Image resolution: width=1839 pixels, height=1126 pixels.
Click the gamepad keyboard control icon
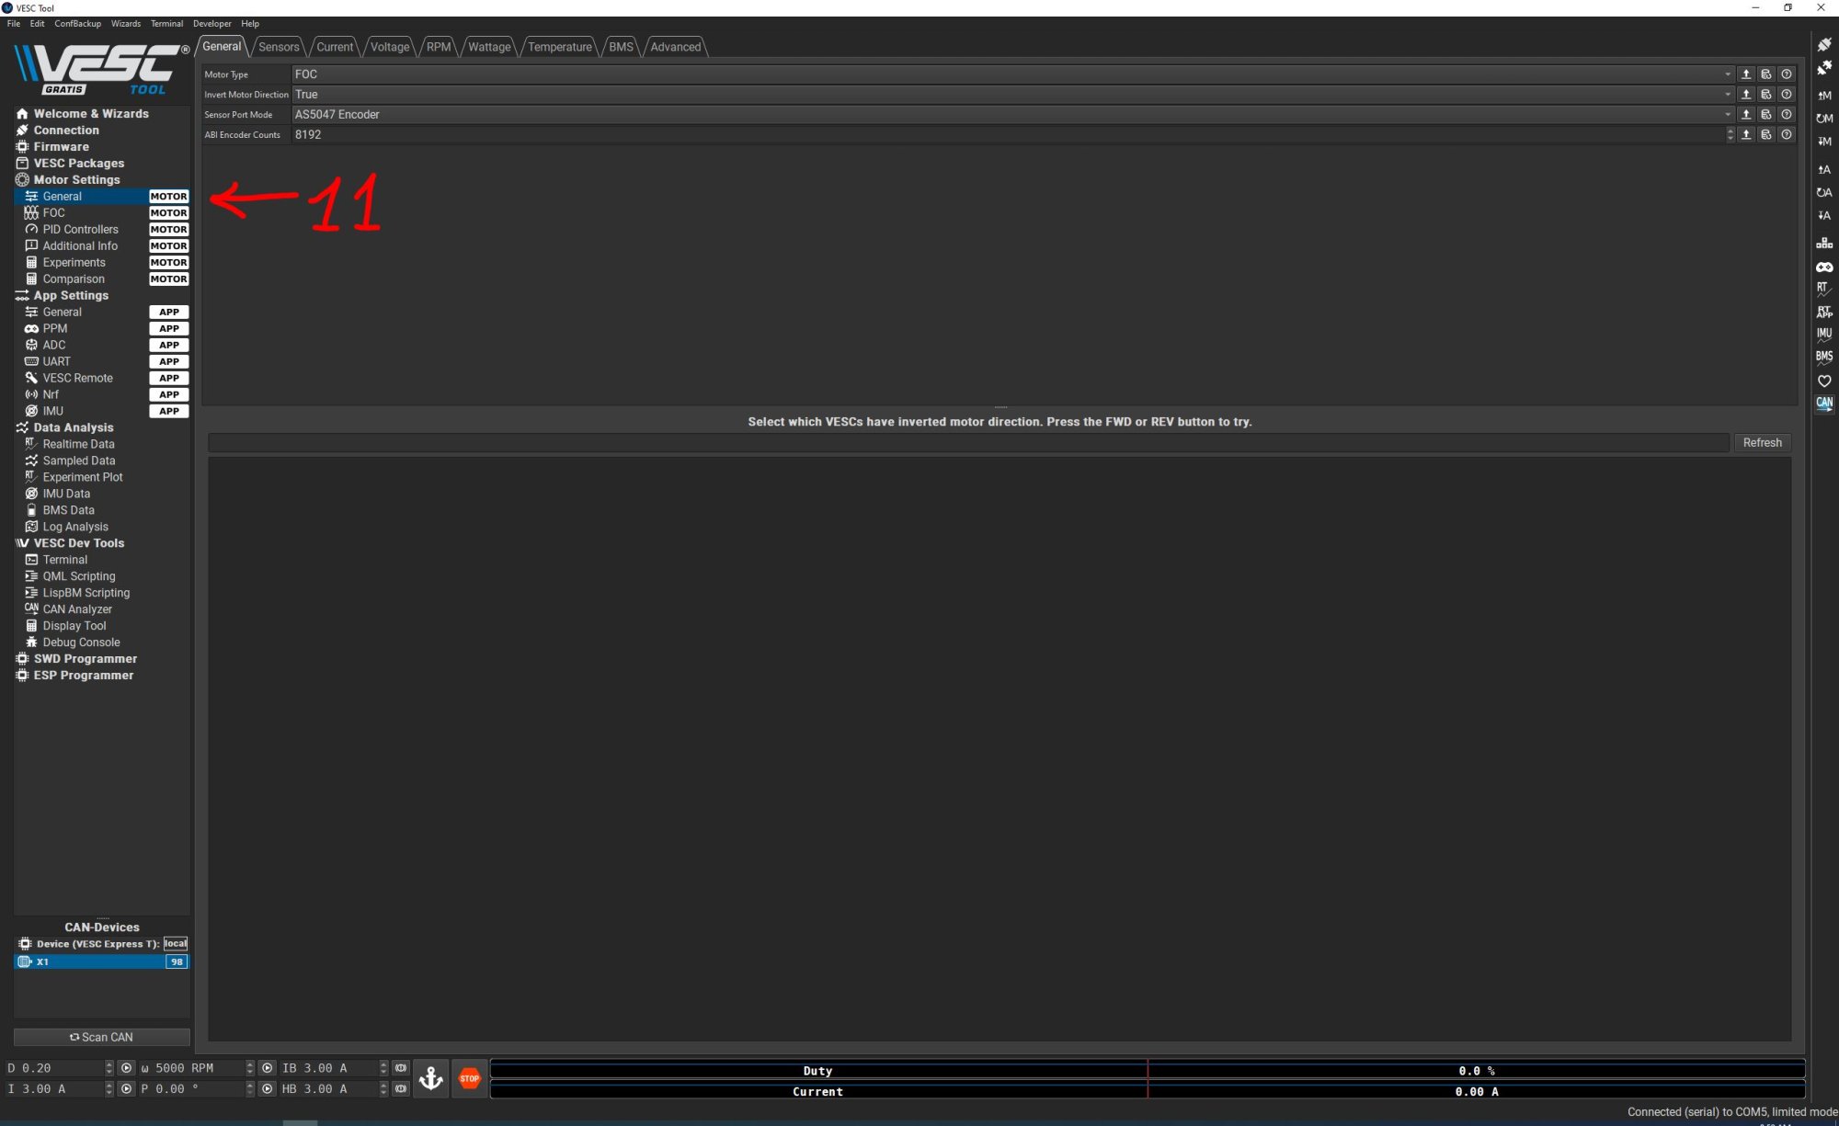tap(1824, 267)
